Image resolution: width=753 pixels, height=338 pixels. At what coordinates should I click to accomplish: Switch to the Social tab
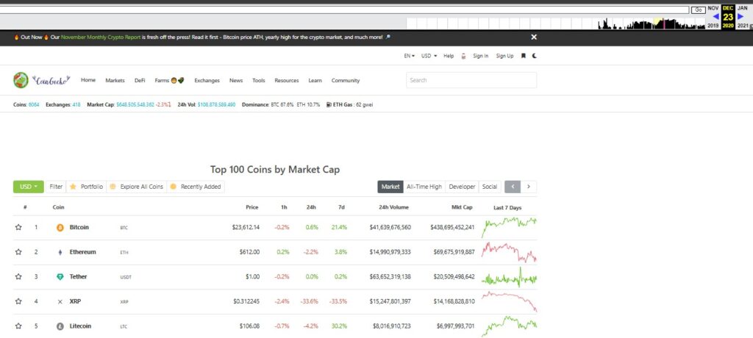click(489, 187)
